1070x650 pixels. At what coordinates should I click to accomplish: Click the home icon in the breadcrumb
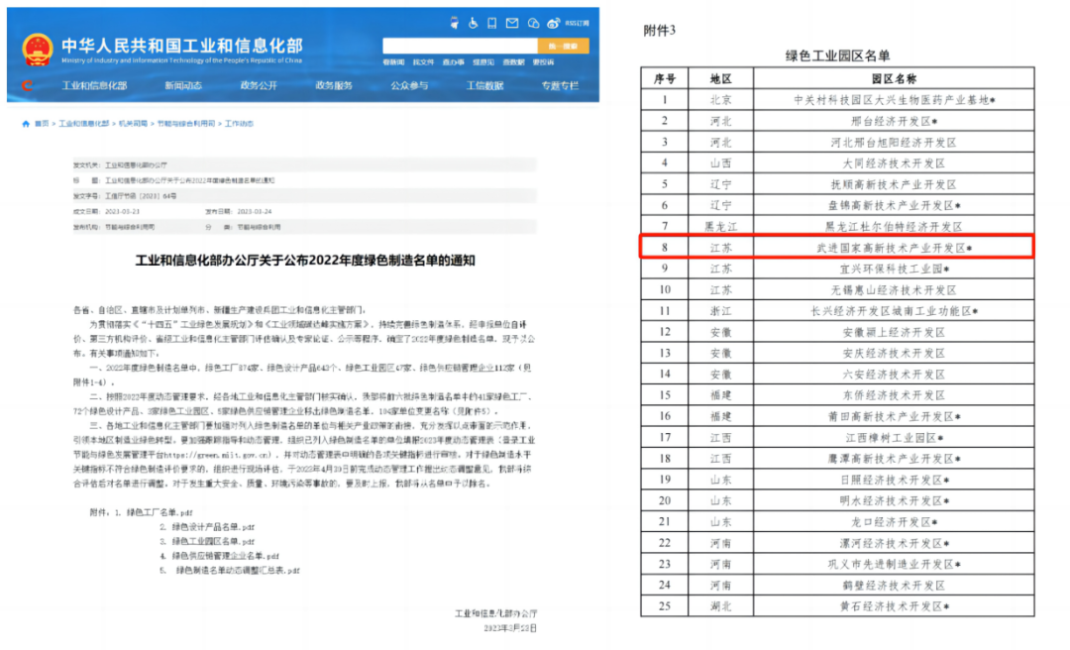tap(27, 122)
